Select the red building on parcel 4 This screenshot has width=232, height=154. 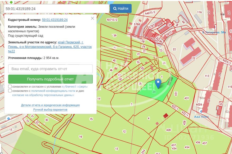pos(166,116)
